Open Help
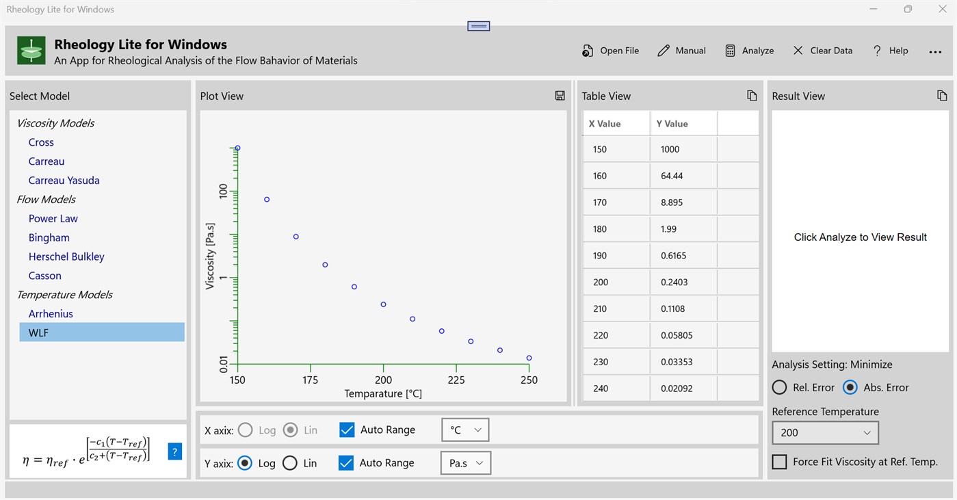 [890, 50]
